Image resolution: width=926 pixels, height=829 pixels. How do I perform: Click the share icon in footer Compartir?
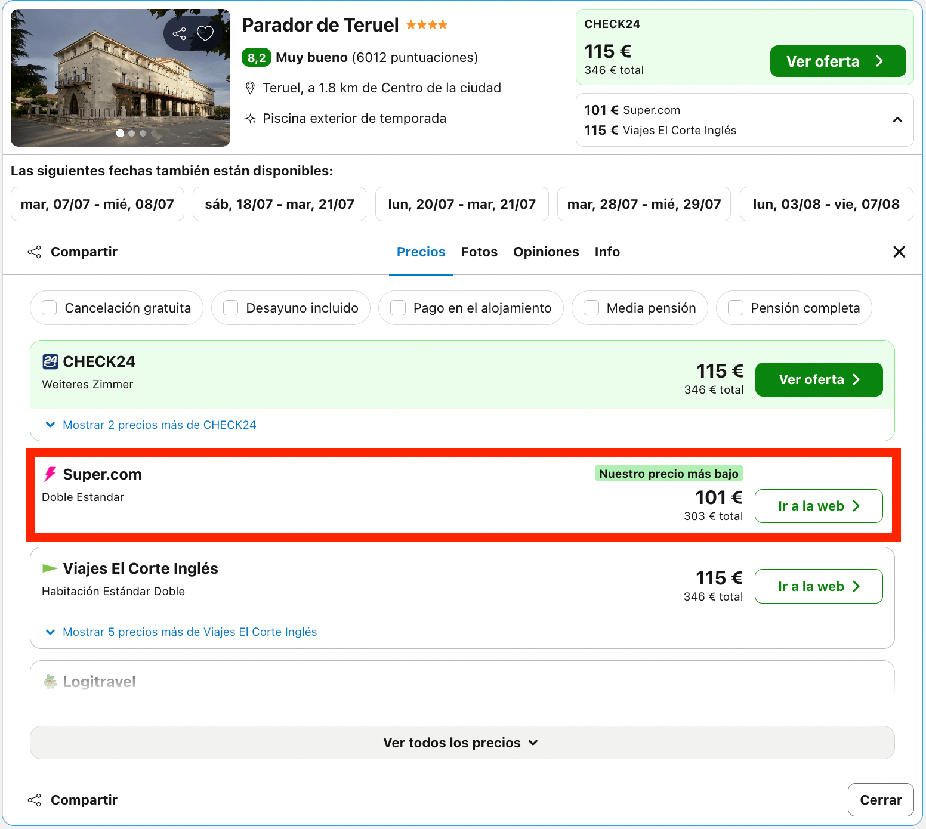[35, 800]
